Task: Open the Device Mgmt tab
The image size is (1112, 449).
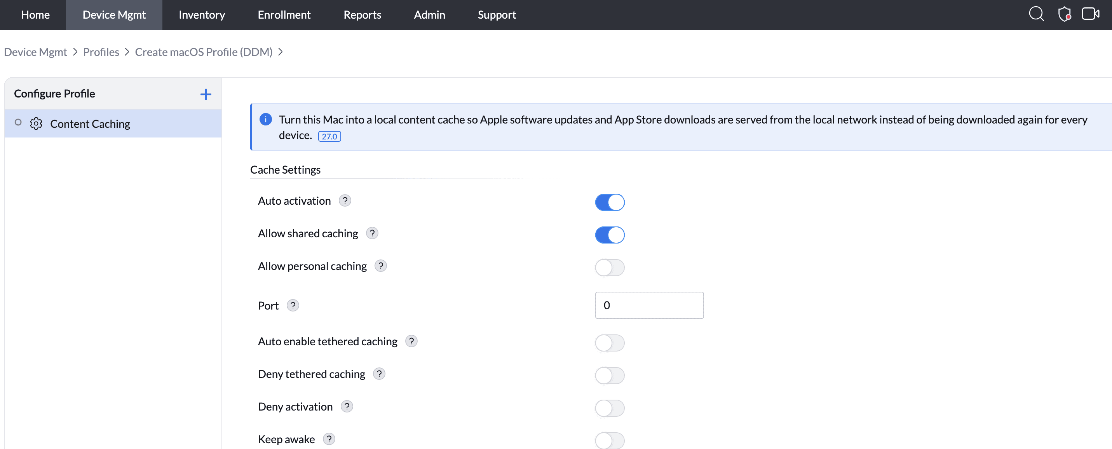Action: pyautogui.click(x=114, y=15)
